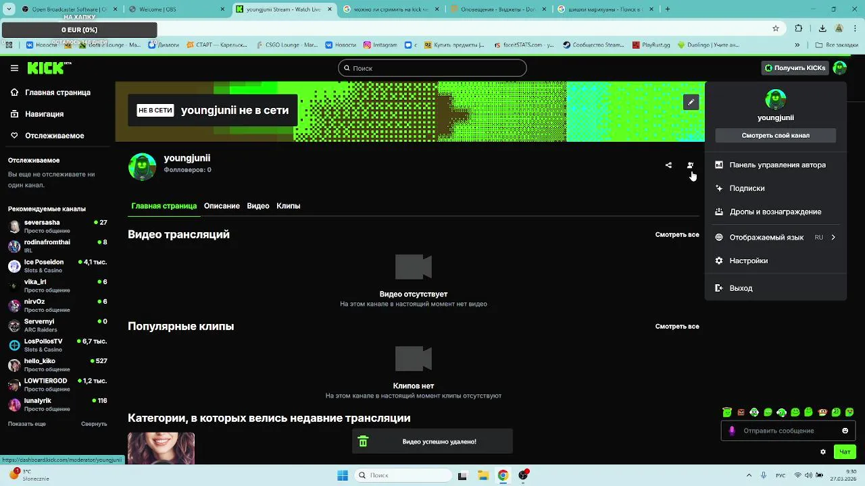Expand display language submenu arrow

pyautogui.click(x=833, y=238)
